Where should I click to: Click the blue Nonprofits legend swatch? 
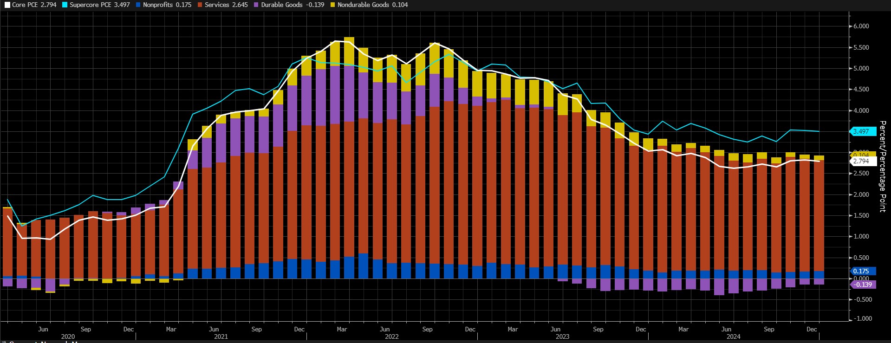(x=138, y=5)
